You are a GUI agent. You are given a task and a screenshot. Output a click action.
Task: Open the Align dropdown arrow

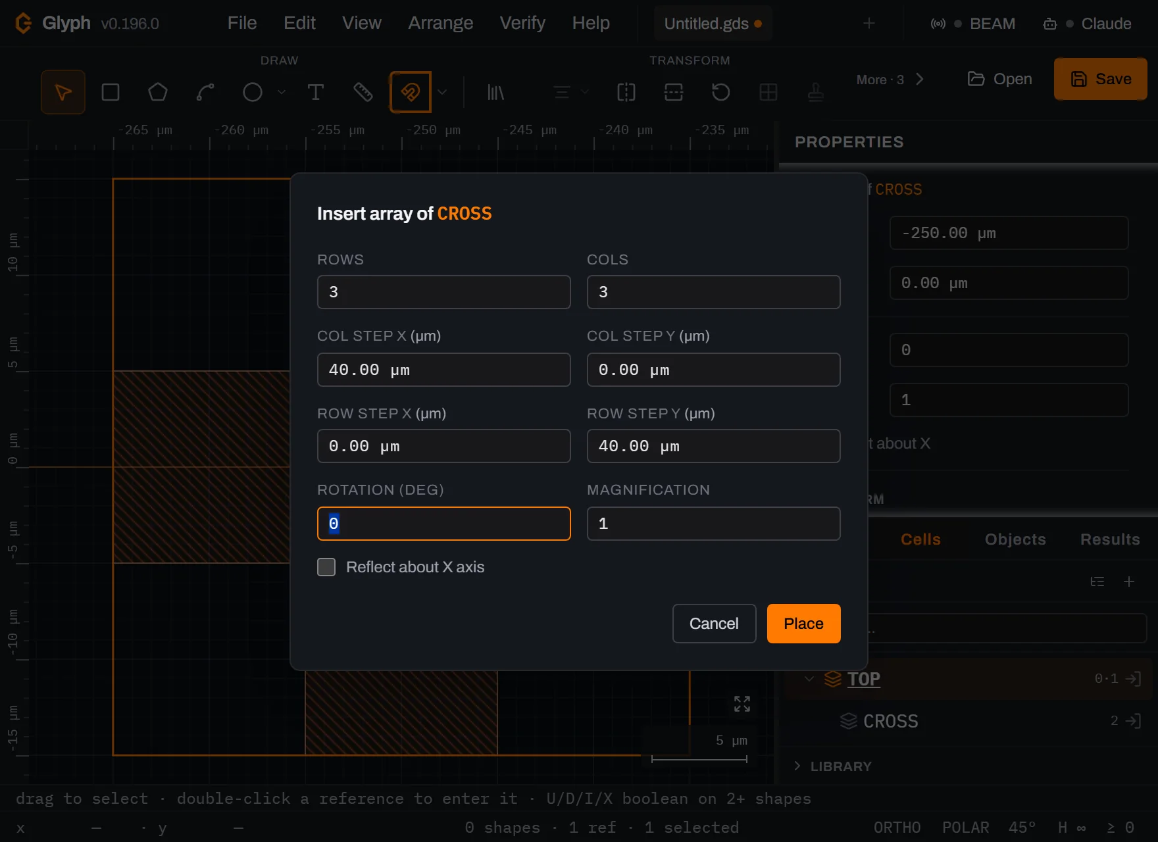pyautogui.click(x=584, y=92)
